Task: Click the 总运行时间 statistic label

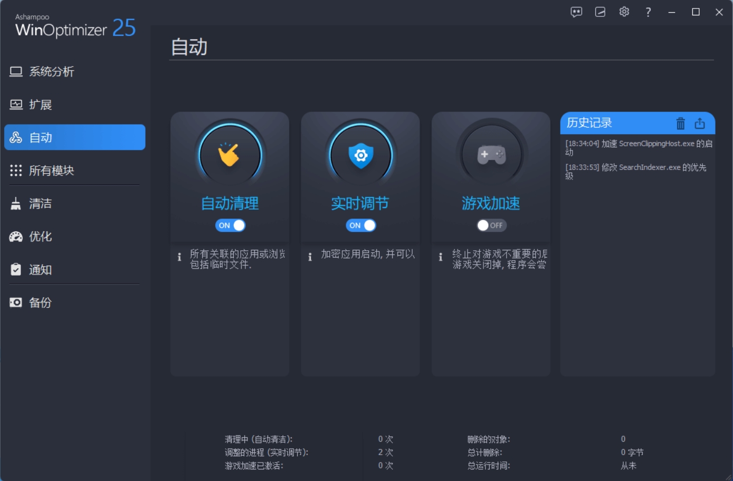Action: 489,466
